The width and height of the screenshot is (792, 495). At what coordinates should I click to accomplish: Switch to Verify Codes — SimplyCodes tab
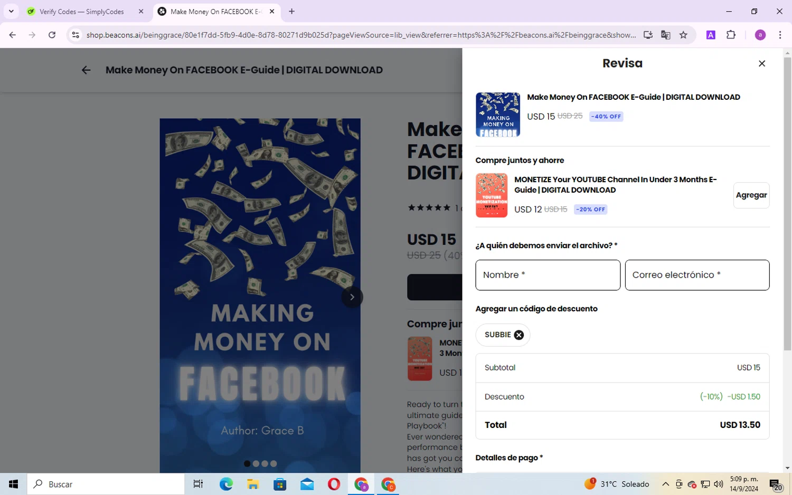tap(82, 12)
